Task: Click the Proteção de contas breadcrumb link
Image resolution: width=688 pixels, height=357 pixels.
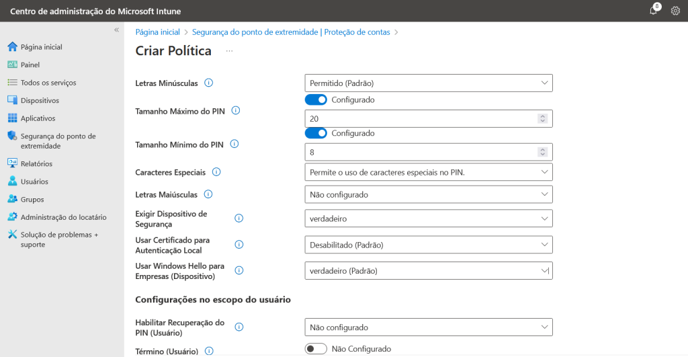Action: [x=357, y=32]
